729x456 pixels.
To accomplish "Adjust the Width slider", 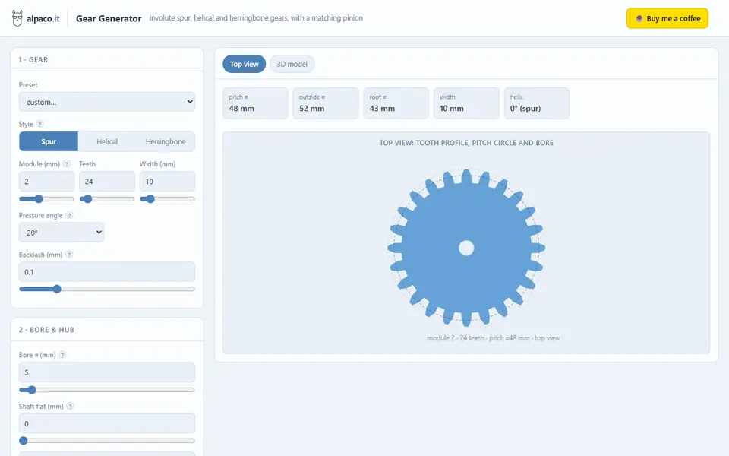I will point(167,198).
